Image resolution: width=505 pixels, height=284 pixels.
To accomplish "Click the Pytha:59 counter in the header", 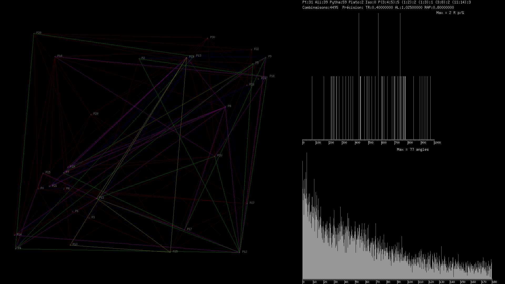I will 338,2.
